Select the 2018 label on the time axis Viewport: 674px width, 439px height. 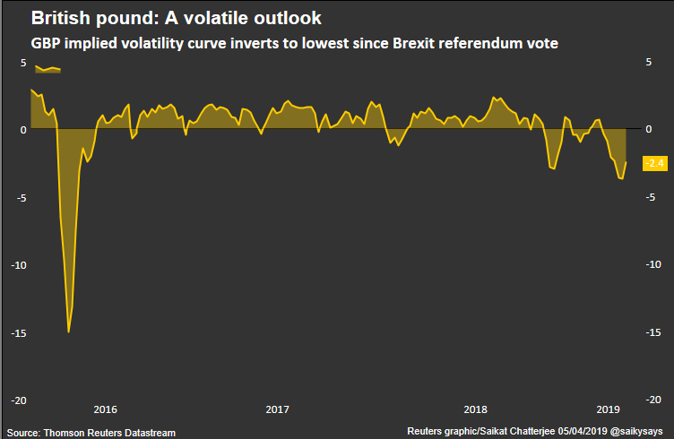(476, 409)
